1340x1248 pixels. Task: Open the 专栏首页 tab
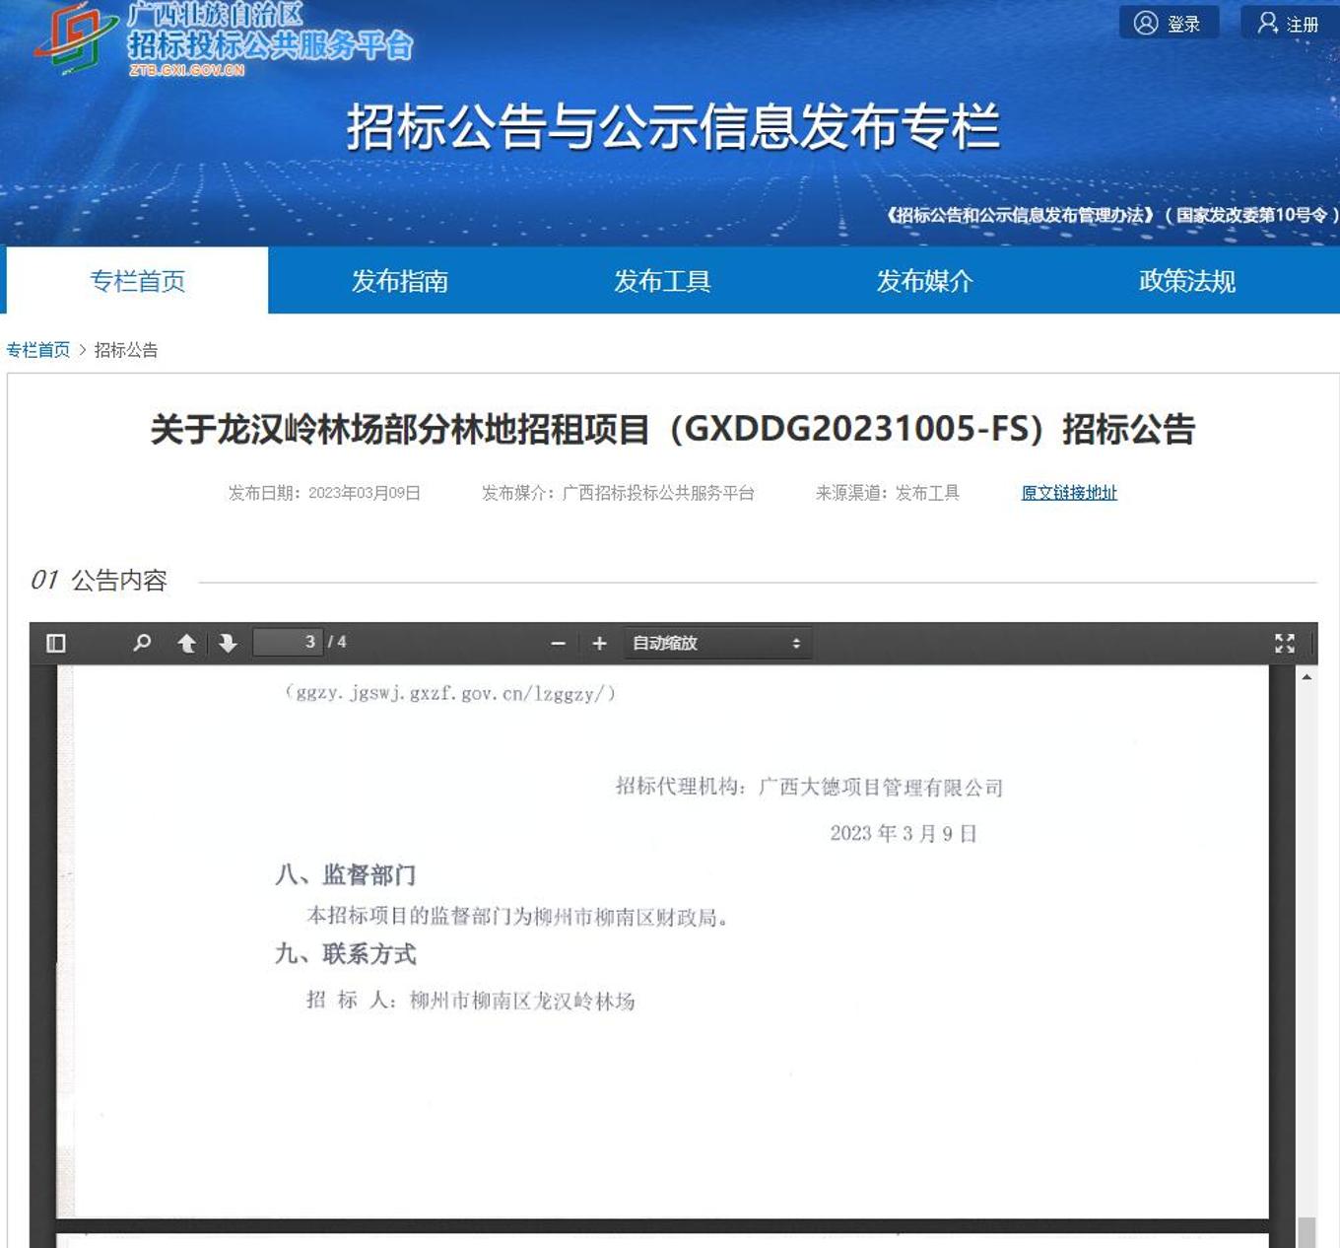(x=137, y=281)
